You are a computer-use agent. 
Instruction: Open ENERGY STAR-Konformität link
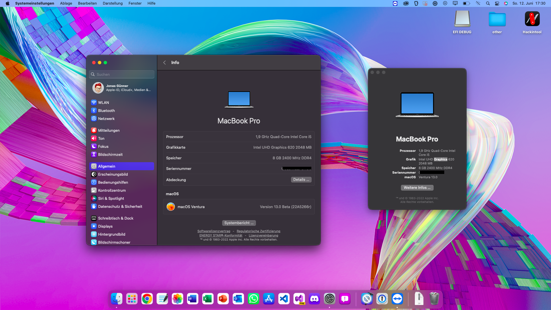pos(221,235)
